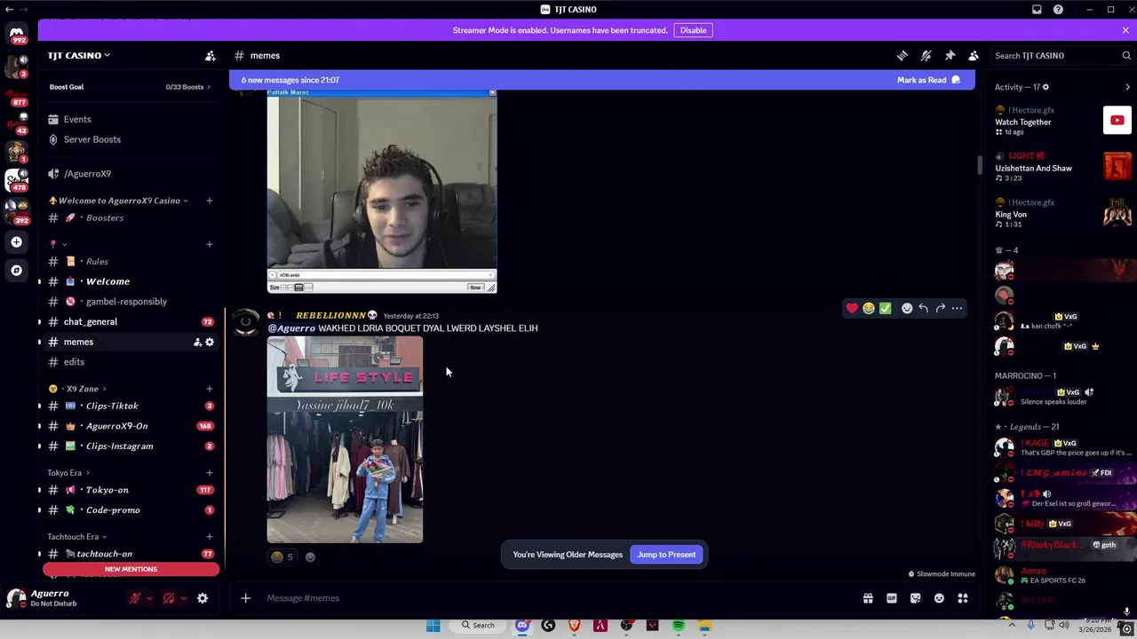Viewport: 1137px width, 639px height.
Task: Disable Streamer Mode
Action: pyautogui.click(x=693, y=30)
